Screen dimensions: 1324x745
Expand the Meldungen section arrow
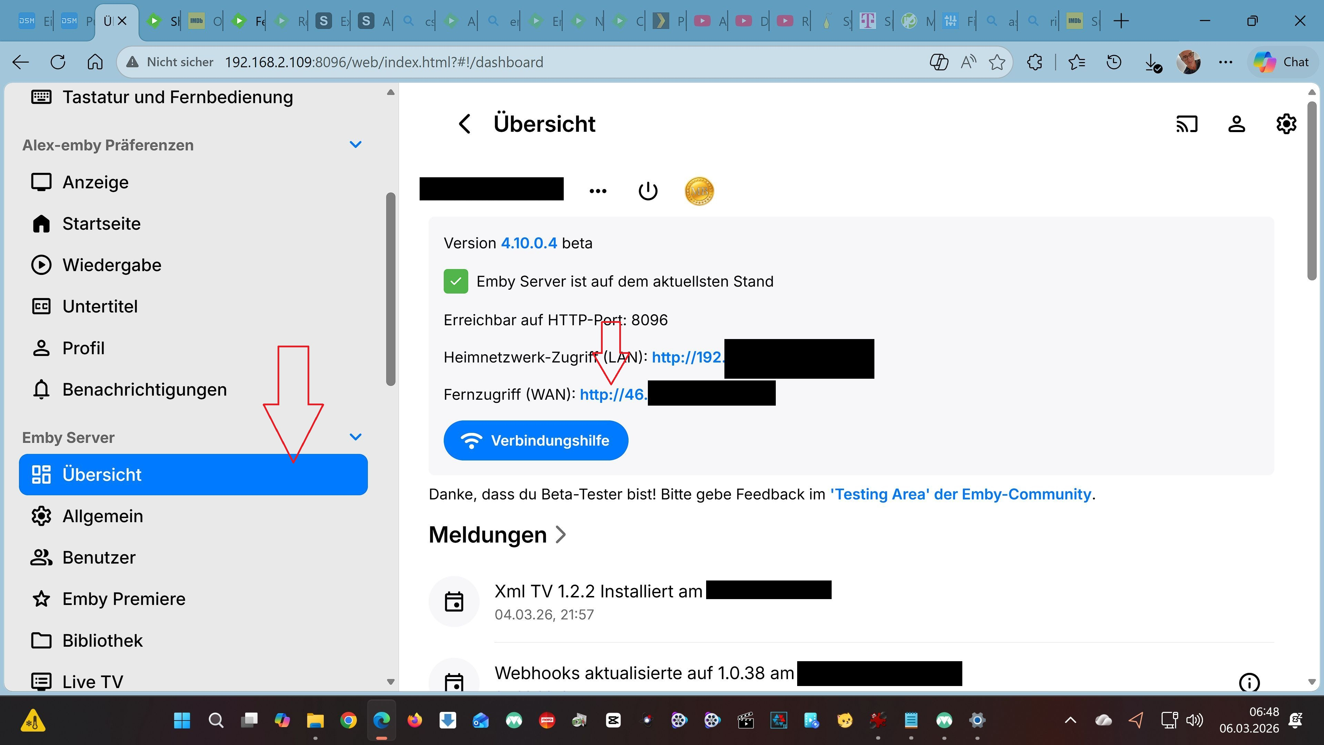point(561,535)
